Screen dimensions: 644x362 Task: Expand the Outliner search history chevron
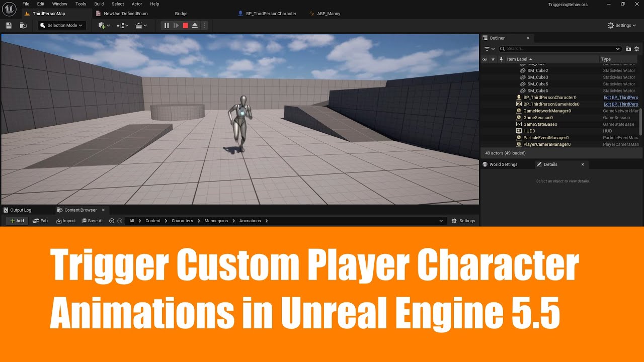(x=618, y=49)
